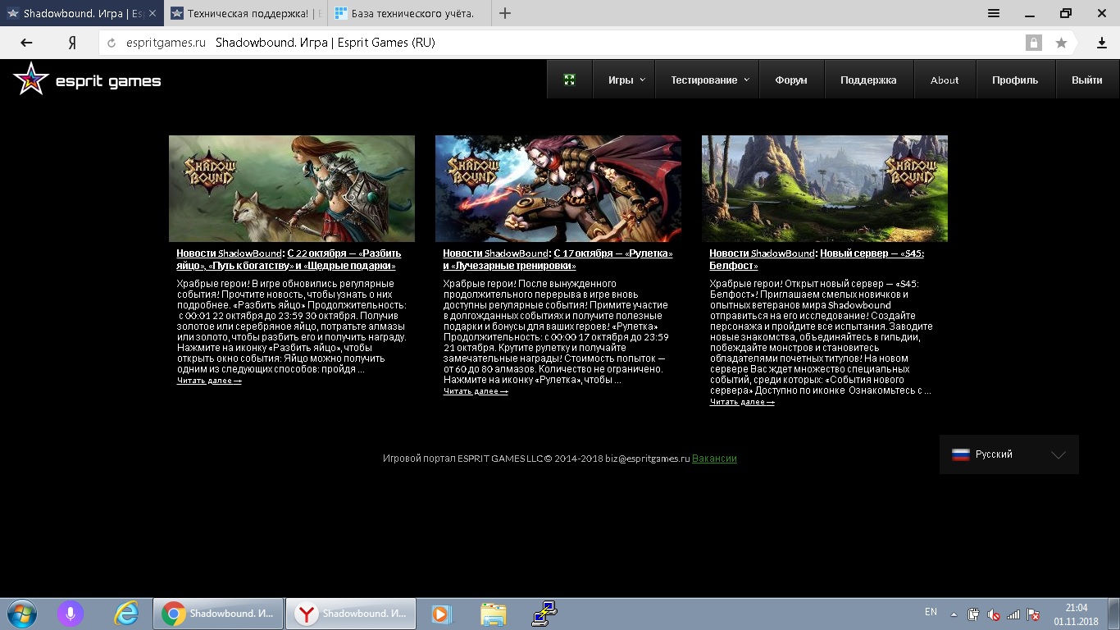This screenshot has height=630, width=1120.
Task: Close the Shadowbound tab
Action: click(152, 13)
